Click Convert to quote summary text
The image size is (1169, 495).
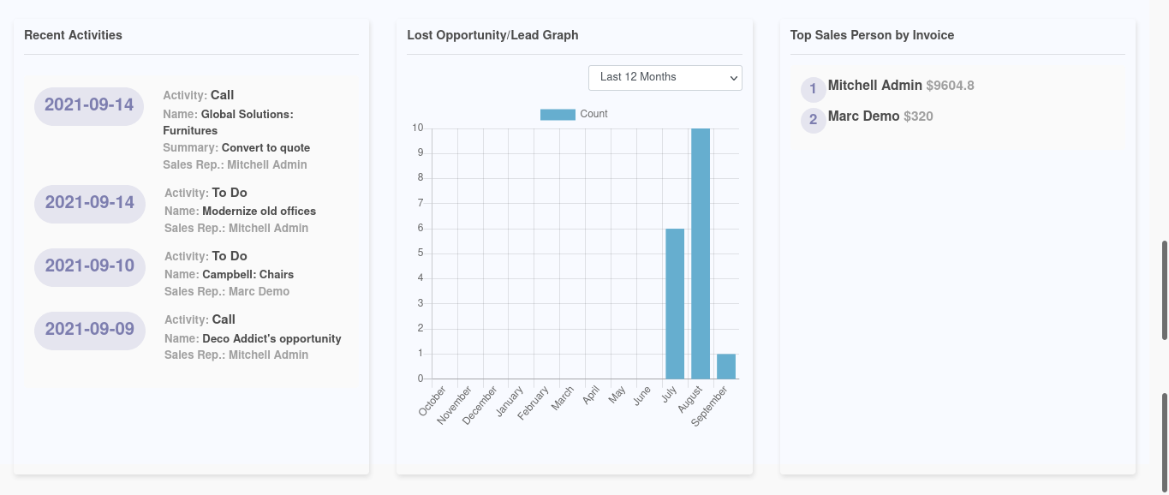point(265,147)
